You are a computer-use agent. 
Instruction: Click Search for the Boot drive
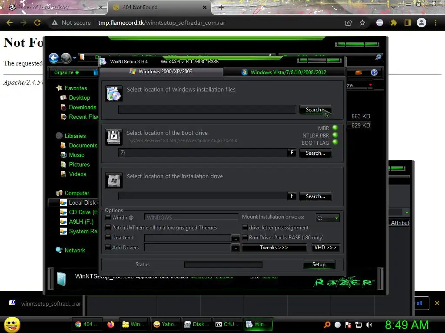[315, 153]
